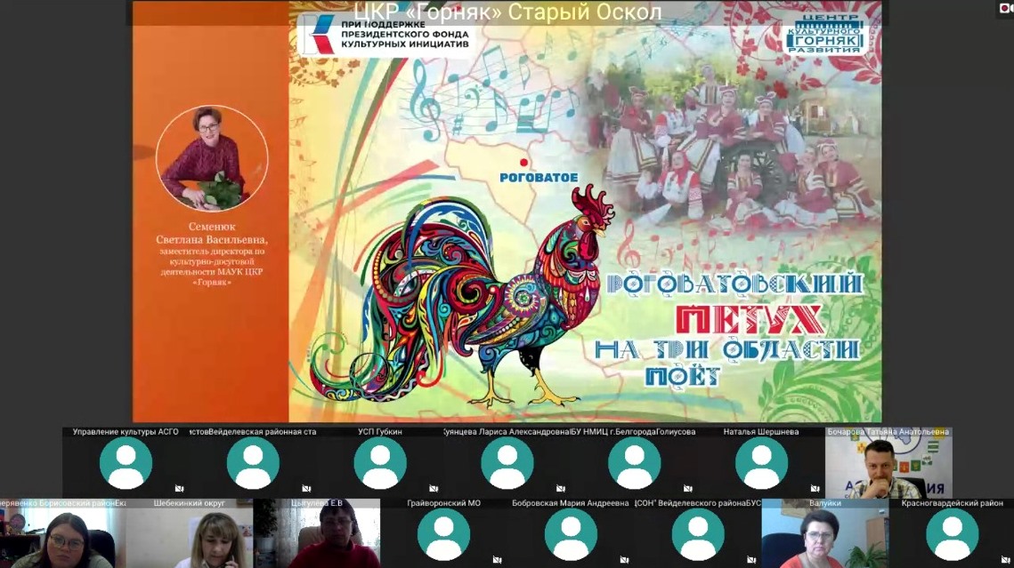Viewport: 1014px width, 568px height.
Task: Click camera-off icon in НМИЦ г.Белгорода tile
Action: click(x=688, y=489)
